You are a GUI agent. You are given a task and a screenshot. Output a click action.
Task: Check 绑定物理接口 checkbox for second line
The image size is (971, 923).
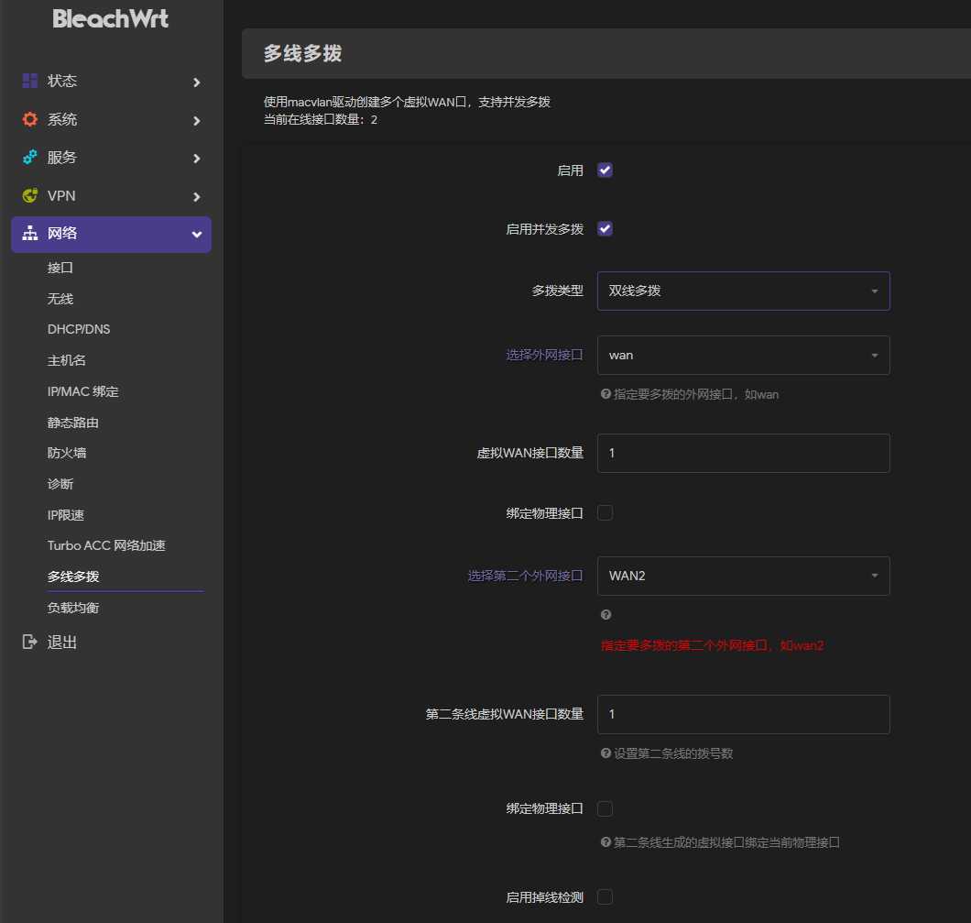605,808
